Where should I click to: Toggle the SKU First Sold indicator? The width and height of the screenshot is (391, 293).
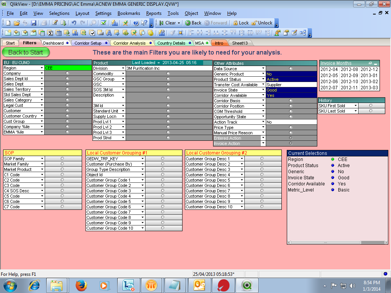pyautogui.click(x=370, y=106)
